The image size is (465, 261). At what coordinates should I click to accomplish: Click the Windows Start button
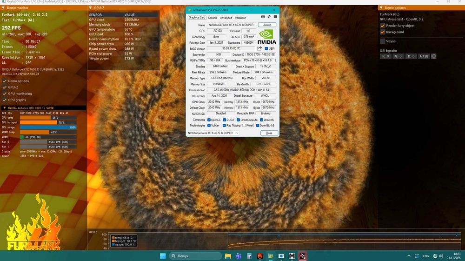(x=163, y=256)
